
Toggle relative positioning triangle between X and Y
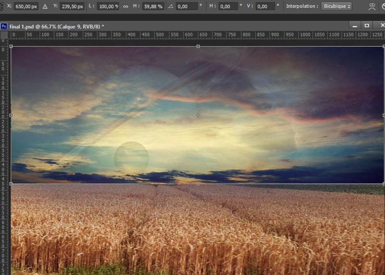pyautogui.click(x=45, y=7)
